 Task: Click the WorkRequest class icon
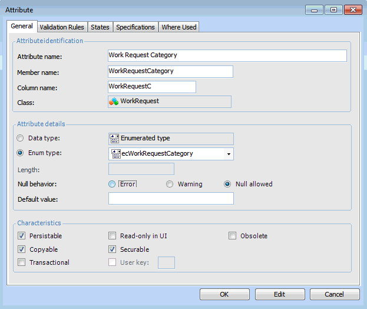pyautogui.click(x=114, y=101)
